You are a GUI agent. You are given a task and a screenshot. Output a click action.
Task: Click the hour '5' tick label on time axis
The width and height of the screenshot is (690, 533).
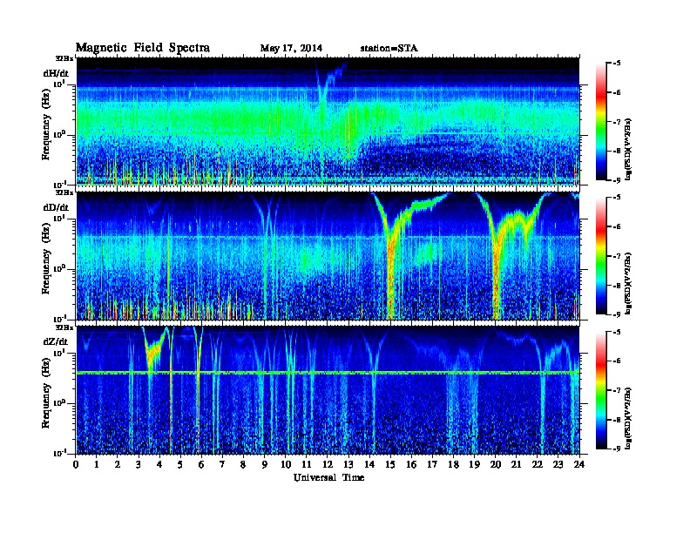coord(180,464)
